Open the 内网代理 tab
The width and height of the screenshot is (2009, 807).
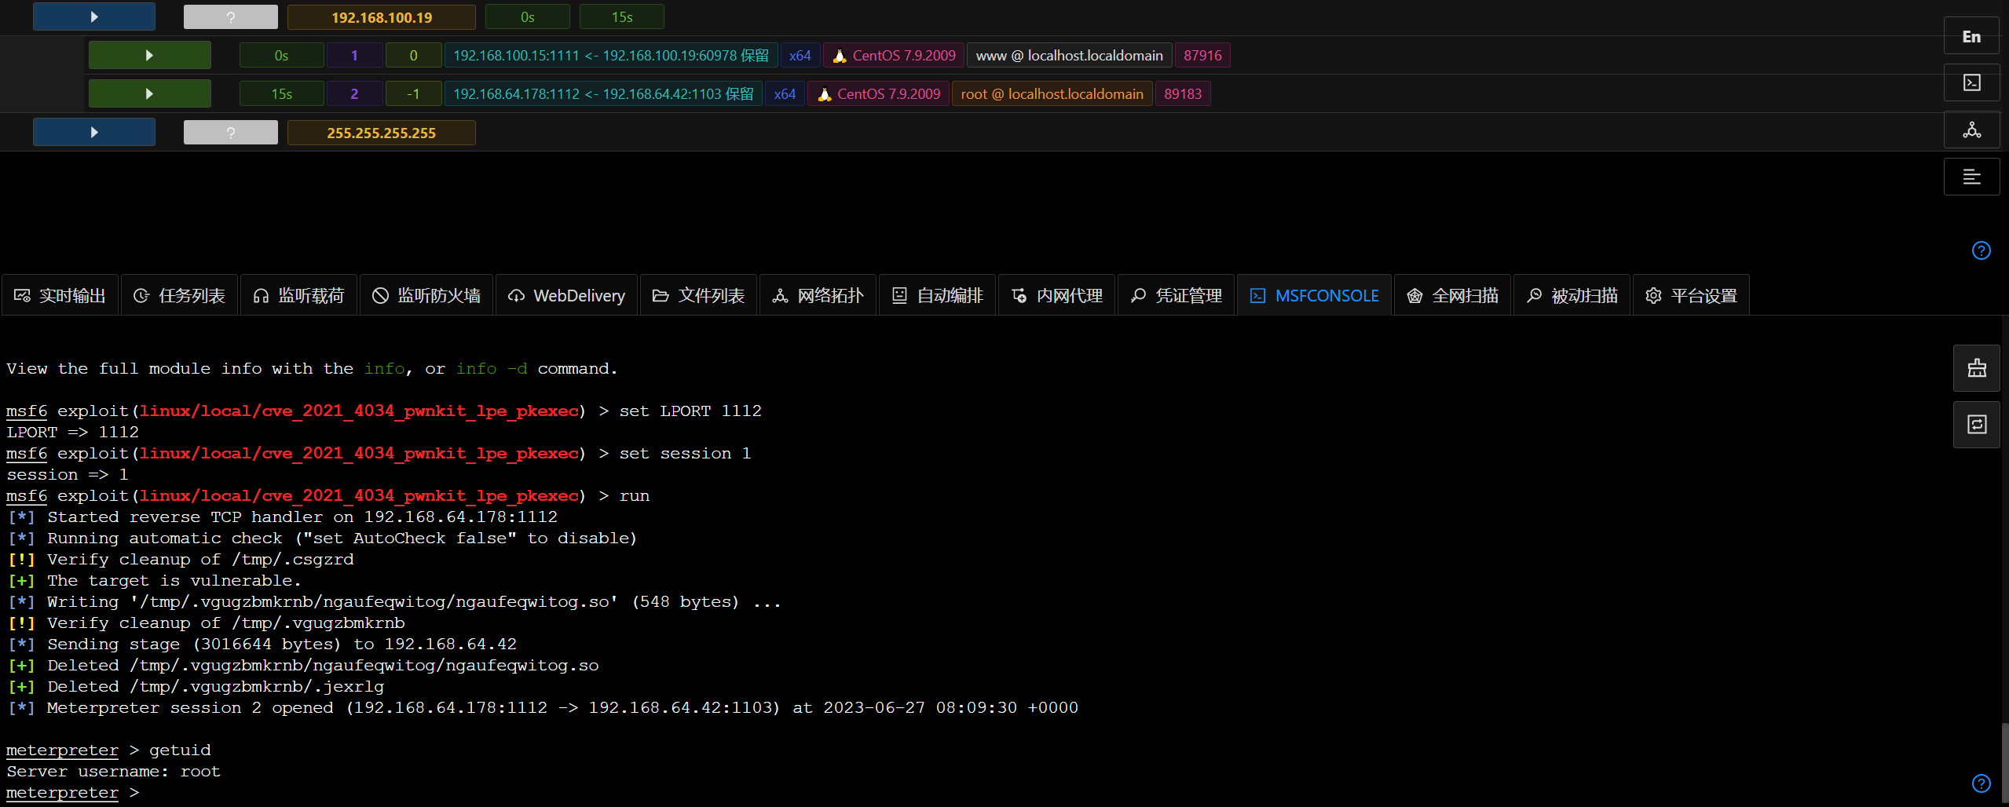(x=1057, y=295)
